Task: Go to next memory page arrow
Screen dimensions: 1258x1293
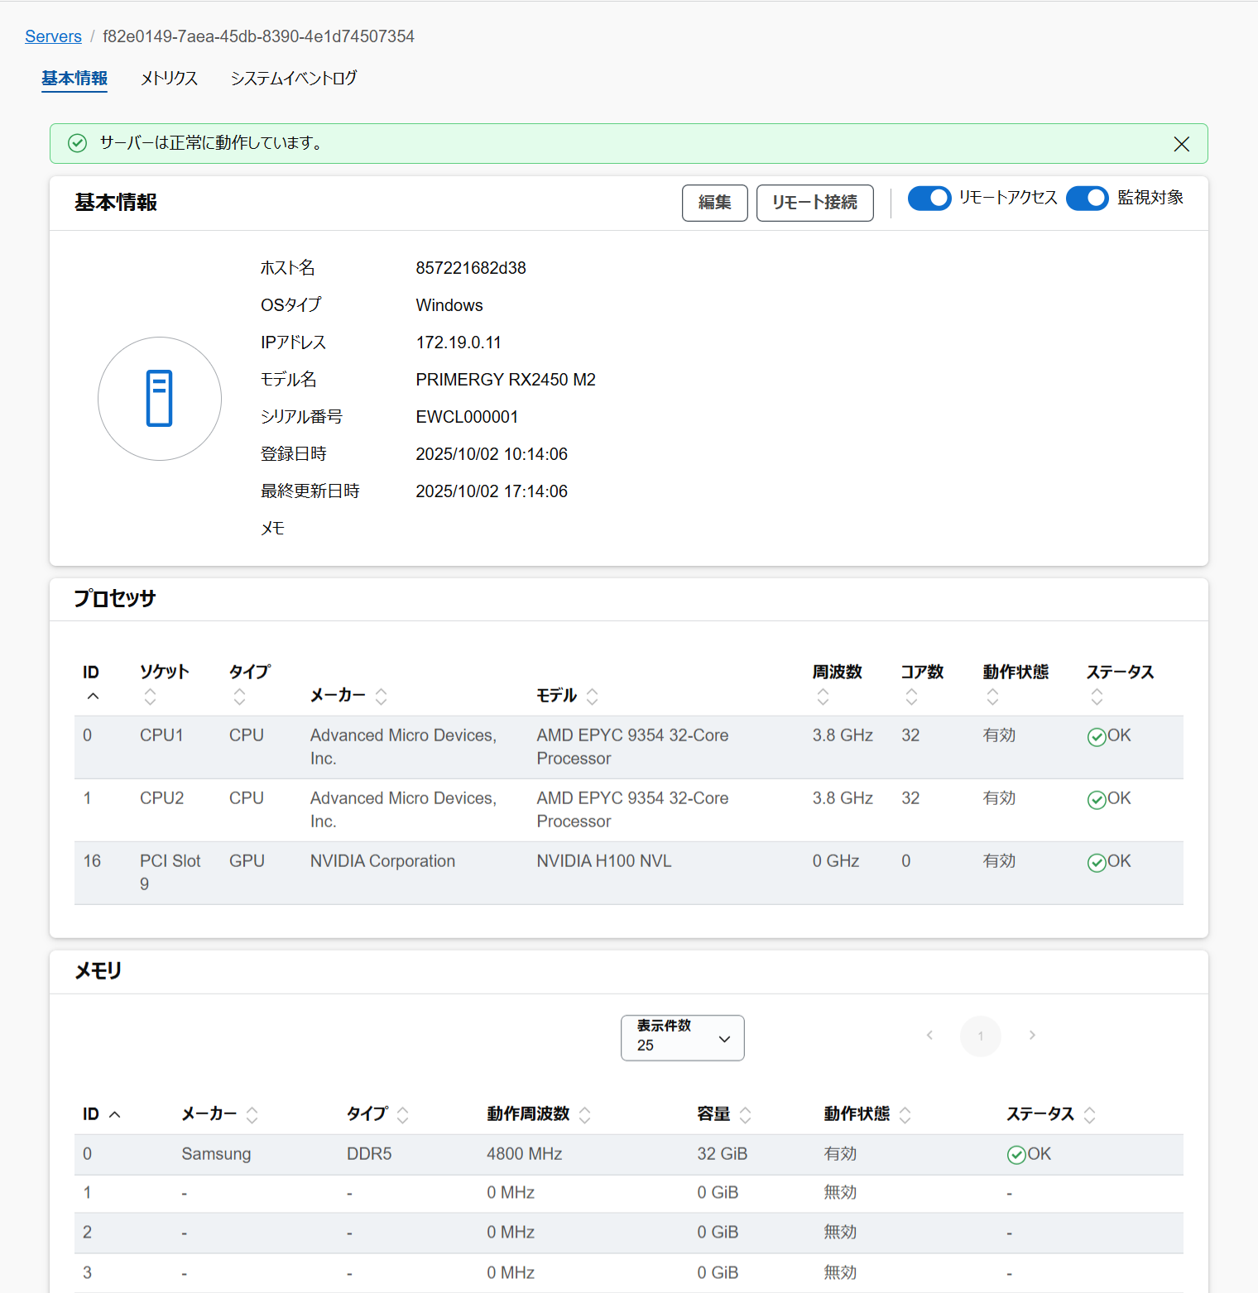Action: point(1032,1035)
